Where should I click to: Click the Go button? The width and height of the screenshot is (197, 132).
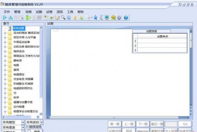[x=185, y=124]
